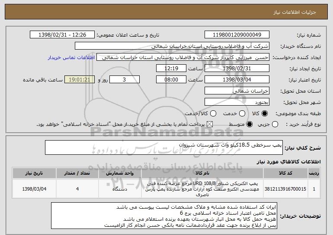
Task: Click the نوع فرآیند خرید label
Action: tap(303, 125)
